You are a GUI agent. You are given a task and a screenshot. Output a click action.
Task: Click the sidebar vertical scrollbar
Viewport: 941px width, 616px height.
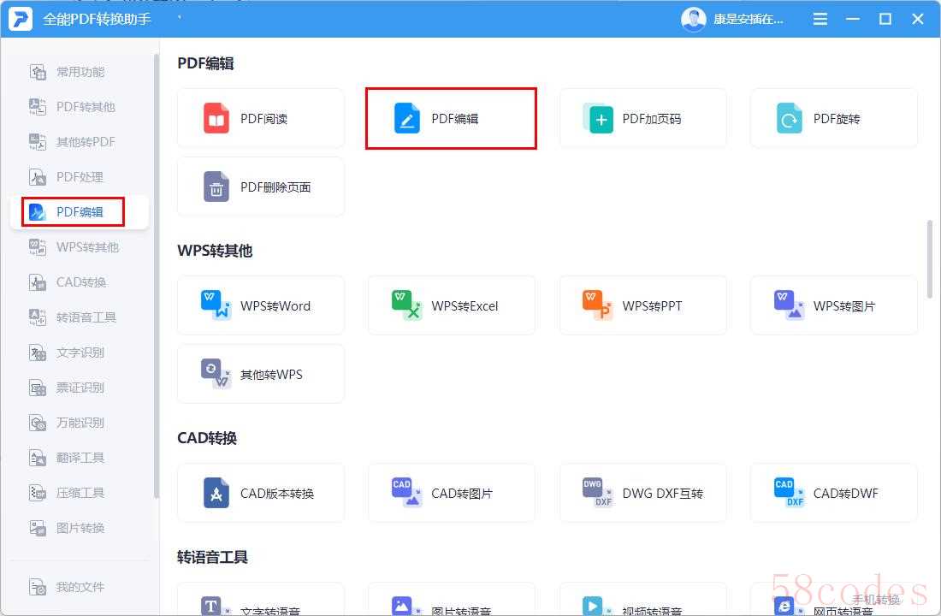[x=156, y=276]
